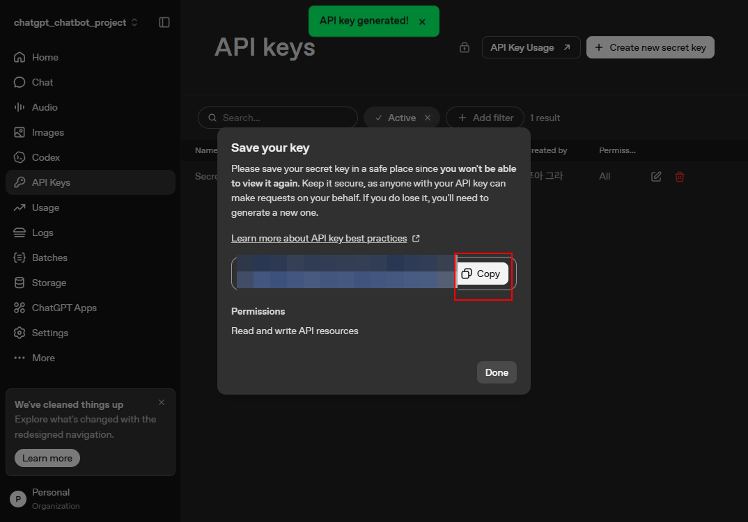Image resolution: width=748 pixels, height=522 pixels.
Task: Open the Codex section
Action: pyautogui.click(x=90, y=157)
